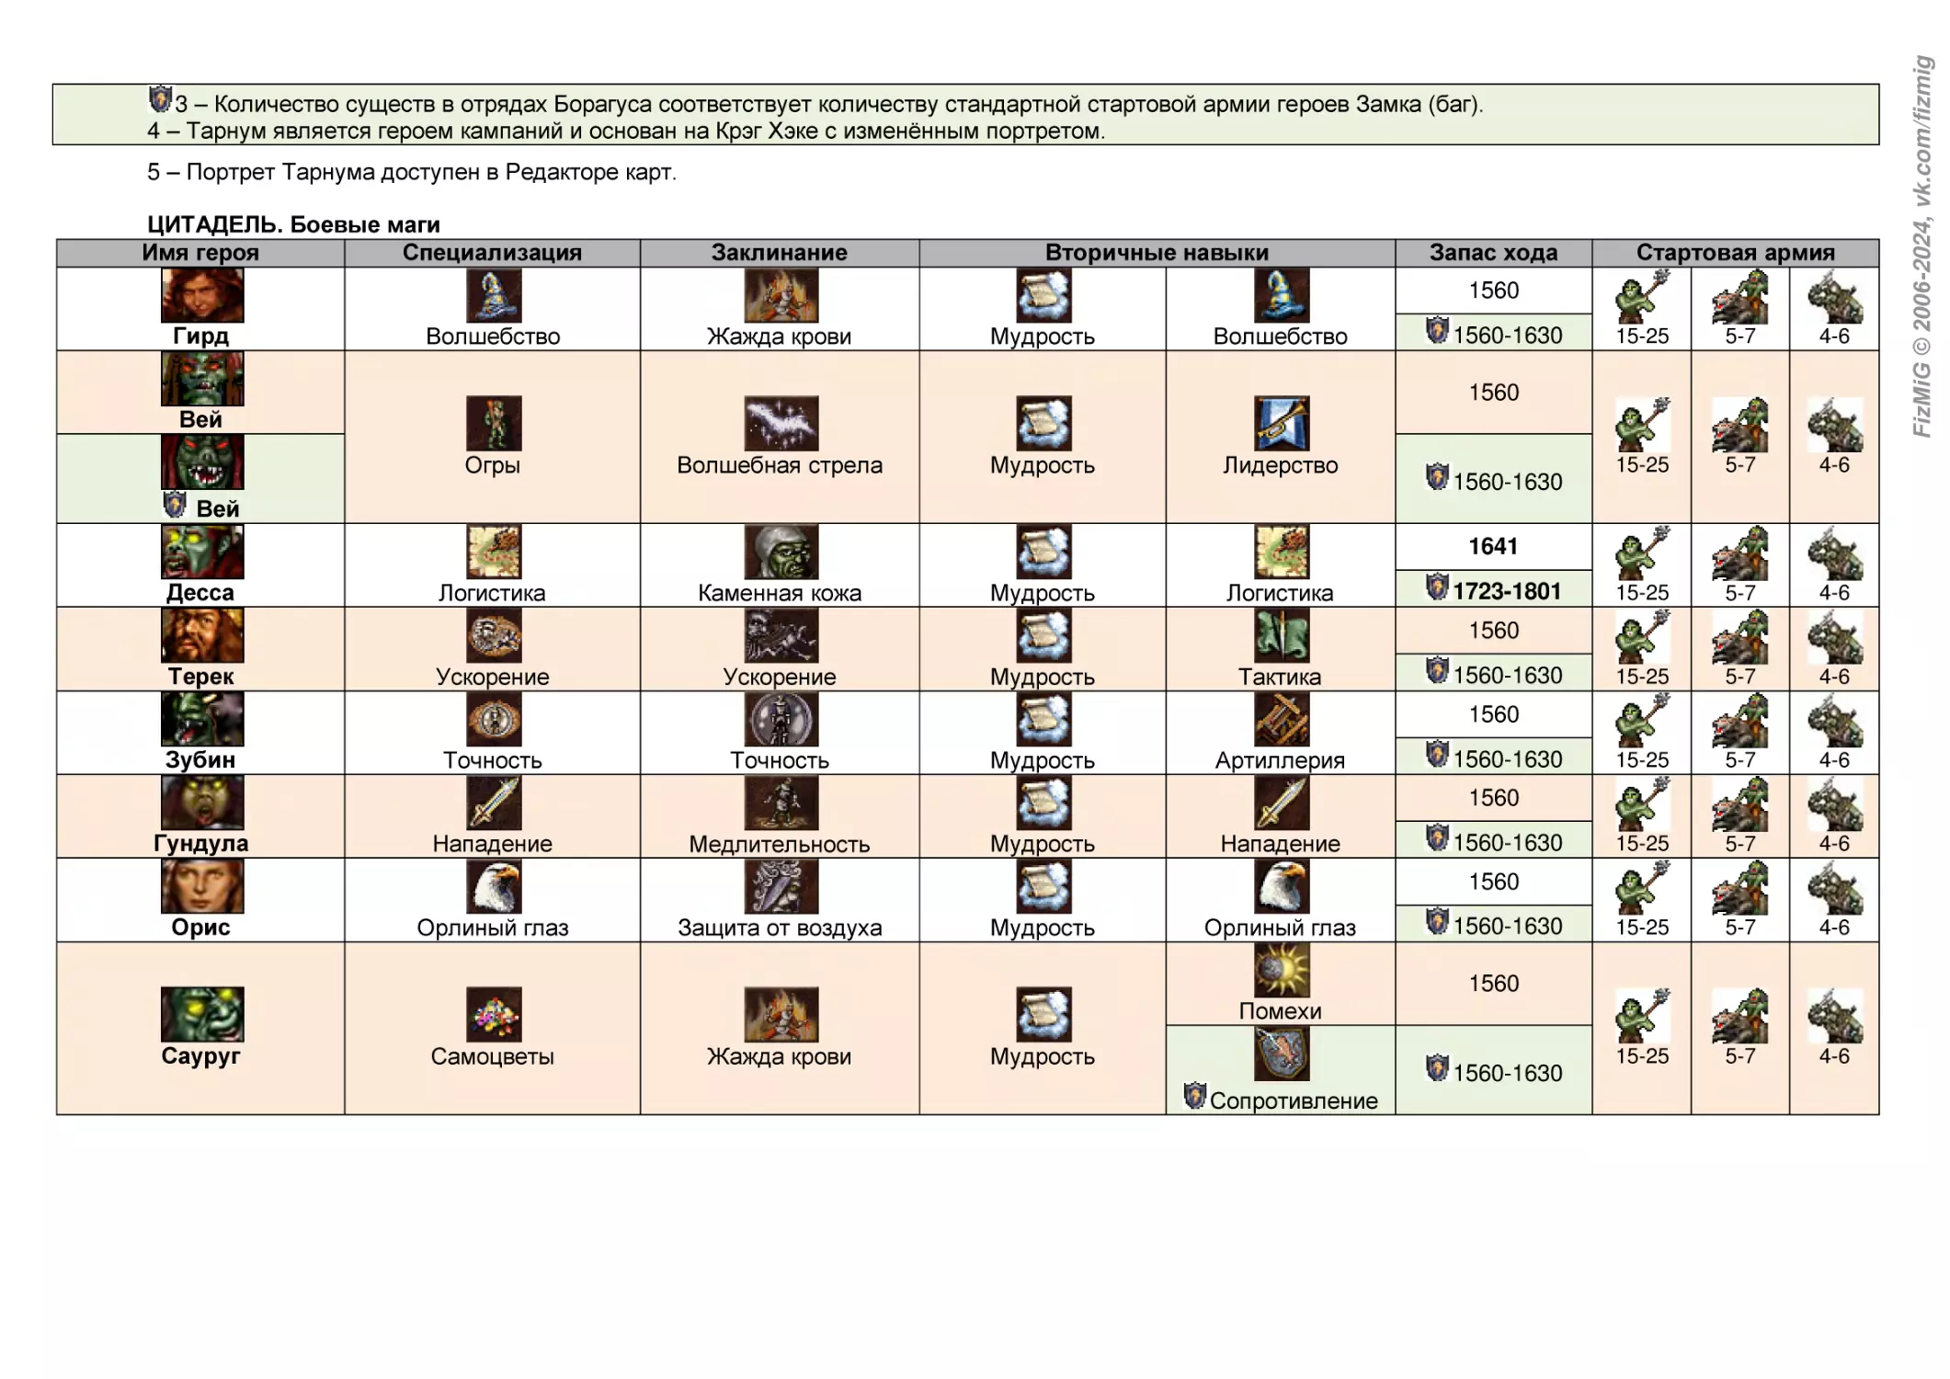Click the Вторичные навыки column header

click(x=1157, y=253)
